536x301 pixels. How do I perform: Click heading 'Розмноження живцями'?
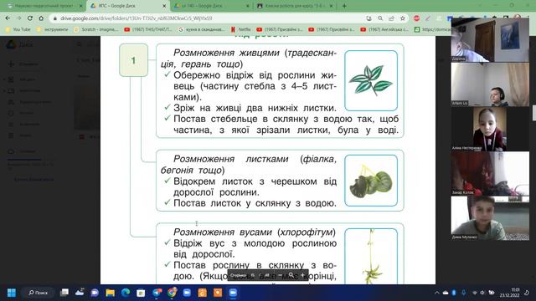coord(226,53)
